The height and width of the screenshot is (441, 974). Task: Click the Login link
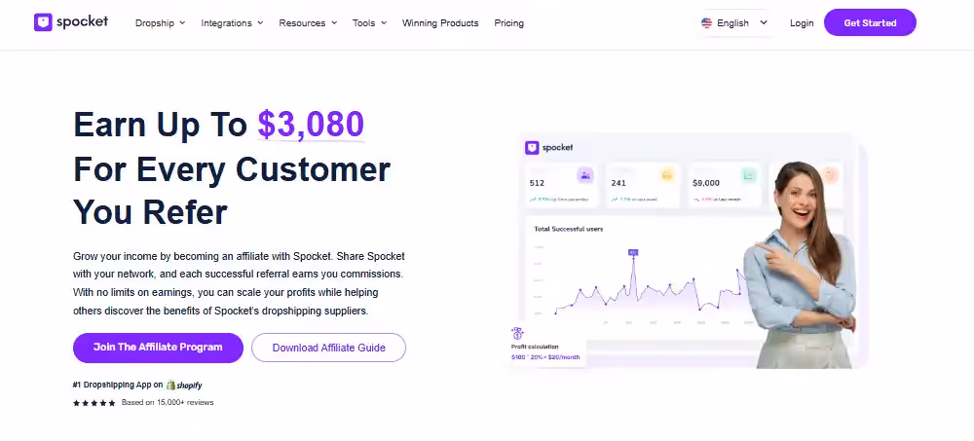pyautogui.click(x=802, y=23)
